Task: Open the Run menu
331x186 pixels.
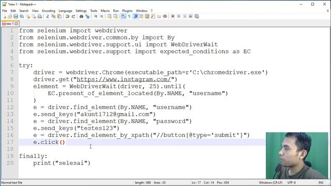Action: point(116,11)
